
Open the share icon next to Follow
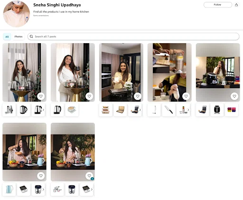(x=236, y=5)
